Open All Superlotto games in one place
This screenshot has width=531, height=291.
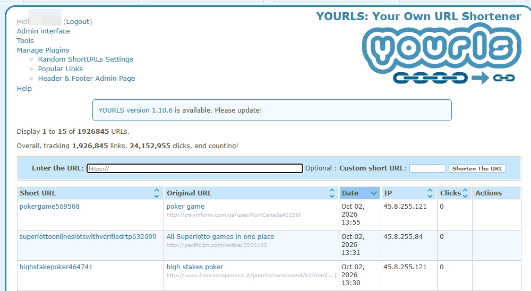click(x=220, y=236)
